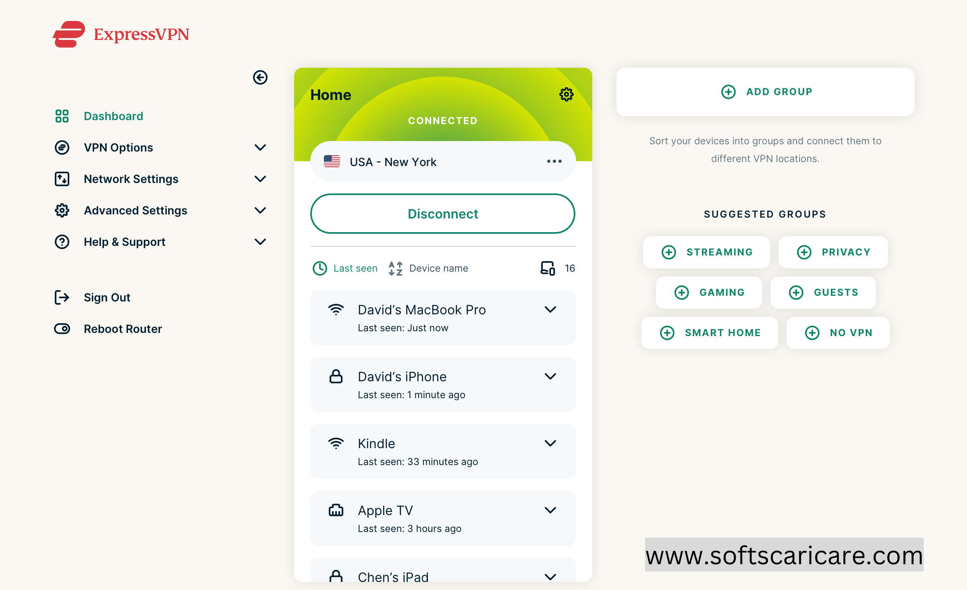The height and width of the screenshot is (590, 967).
Task: Click the Disconnect button
Action: 443,214
